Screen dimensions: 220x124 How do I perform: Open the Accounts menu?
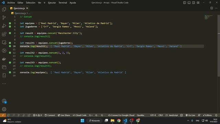4,101
